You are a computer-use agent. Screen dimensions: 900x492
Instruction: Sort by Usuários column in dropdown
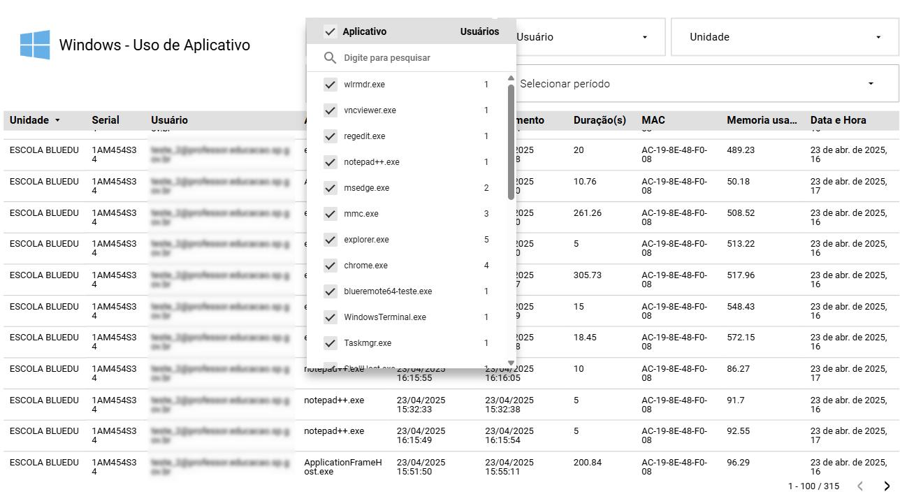point(479,31)
